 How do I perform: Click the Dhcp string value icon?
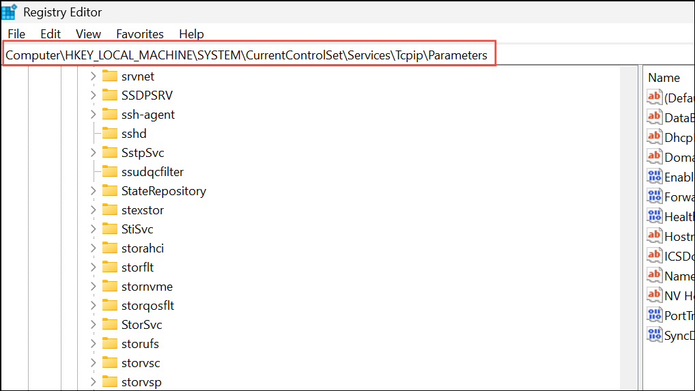(654, 136)
